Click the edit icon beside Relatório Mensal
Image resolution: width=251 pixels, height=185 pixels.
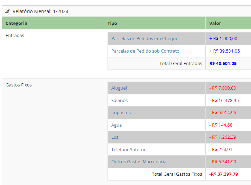[x=7, y=11]
